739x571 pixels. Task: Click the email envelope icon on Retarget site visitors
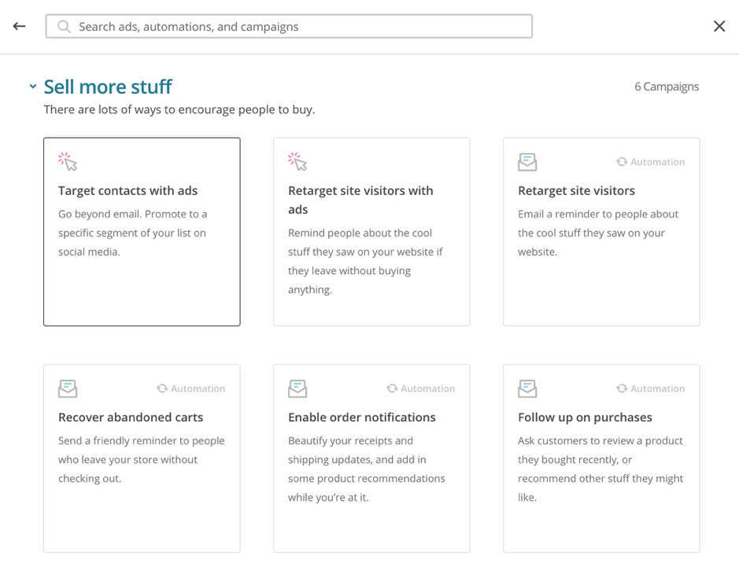(527, 161)
